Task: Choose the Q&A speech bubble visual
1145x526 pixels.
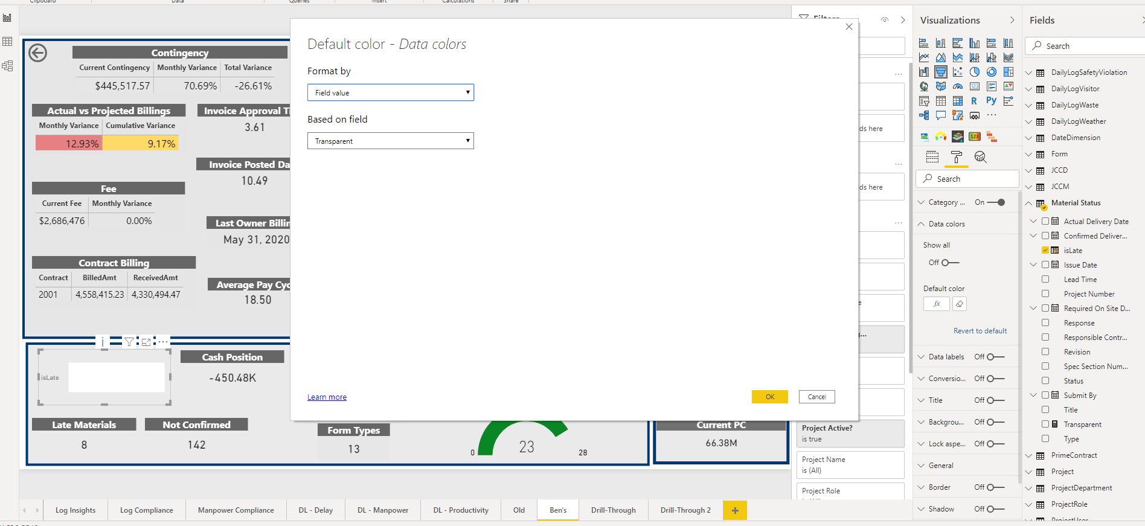Action: click(x=941, y=115)
